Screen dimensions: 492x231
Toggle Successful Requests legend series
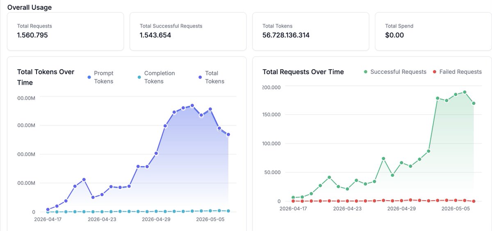[395, 72]
